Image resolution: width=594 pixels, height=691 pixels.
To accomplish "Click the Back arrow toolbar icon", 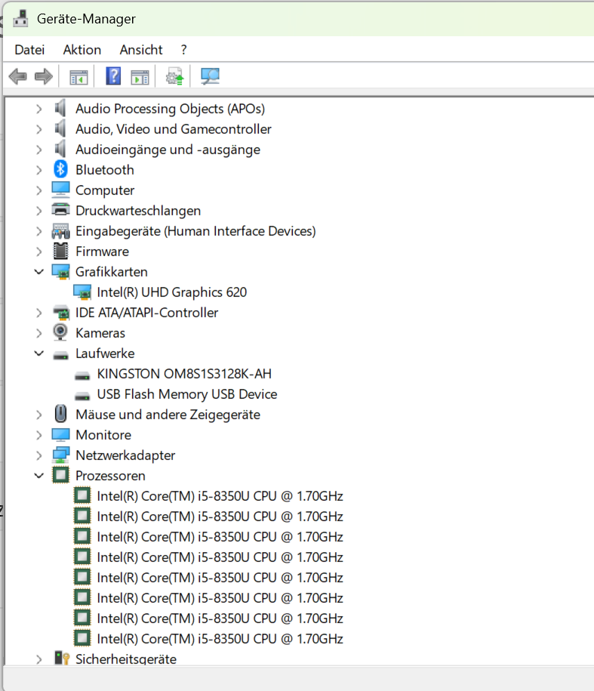I will tap(17, 77).
